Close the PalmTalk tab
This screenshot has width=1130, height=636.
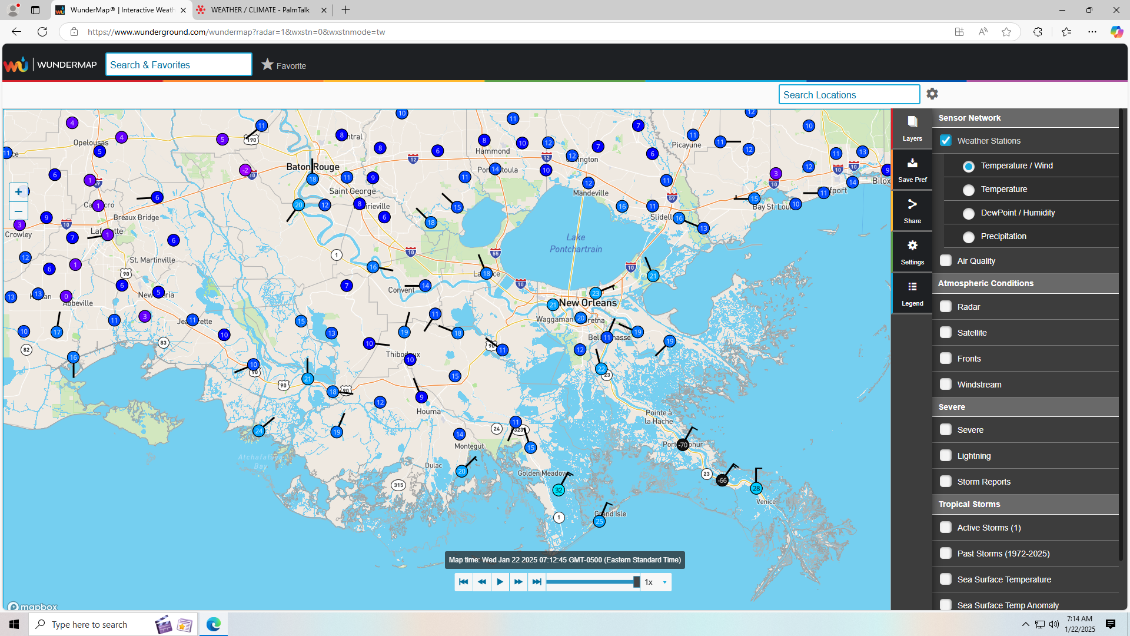(x=324, y=10)
